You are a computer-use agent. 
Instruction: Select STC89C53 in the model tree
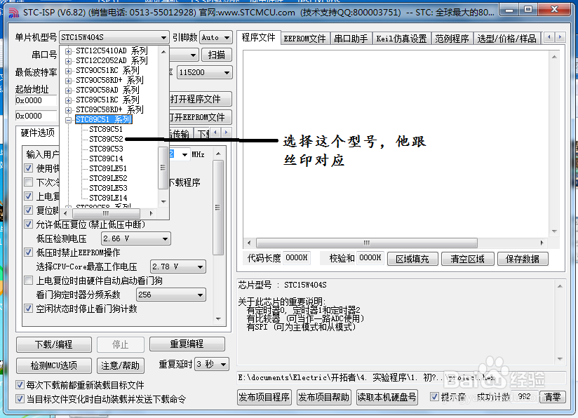(x=106, y=149)
